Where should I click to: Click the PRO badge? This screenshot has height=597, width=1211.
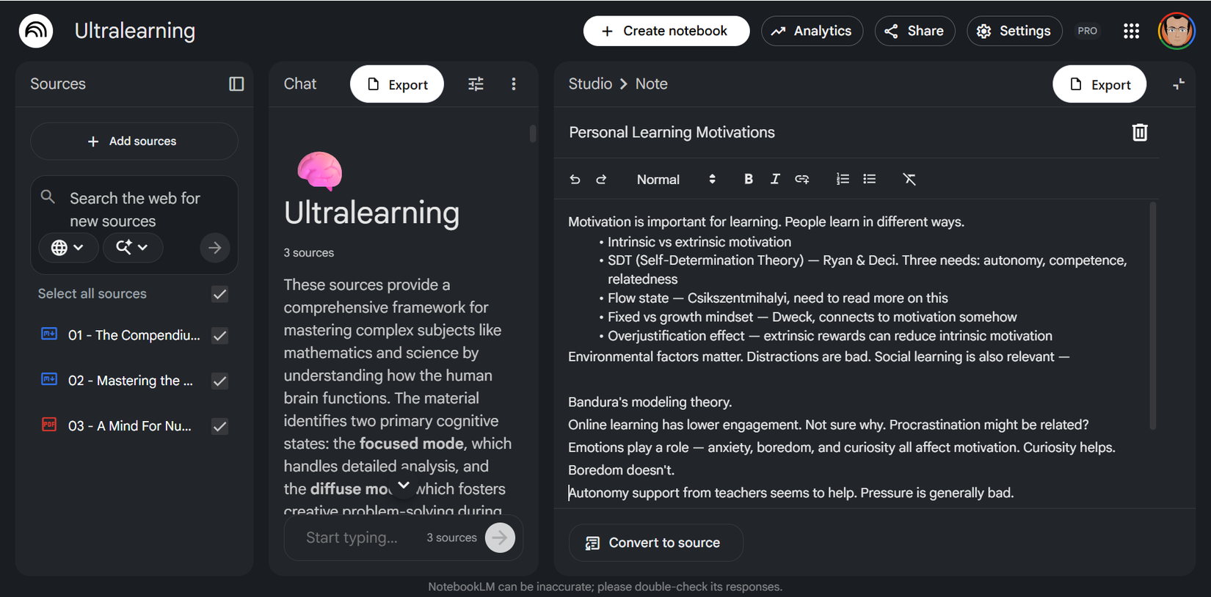[x=1088, y=31]
